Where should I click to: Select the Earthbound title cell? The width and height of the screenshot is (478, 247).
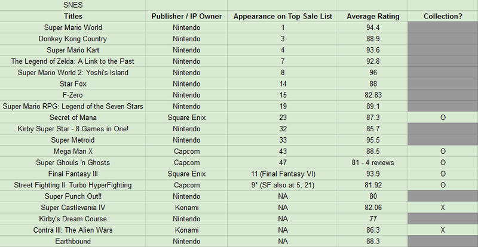tap(73, 242)
